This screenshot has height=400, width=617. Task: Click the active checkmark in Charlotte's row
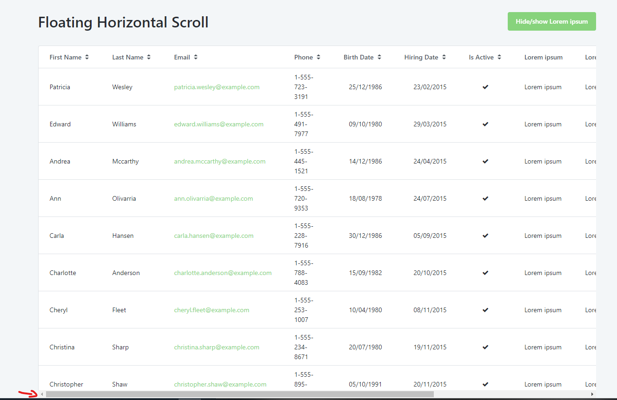click(x=485, y=273)
